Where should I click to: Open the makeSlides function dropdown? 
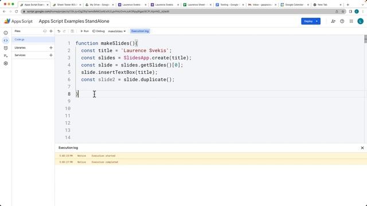point(117,31)
